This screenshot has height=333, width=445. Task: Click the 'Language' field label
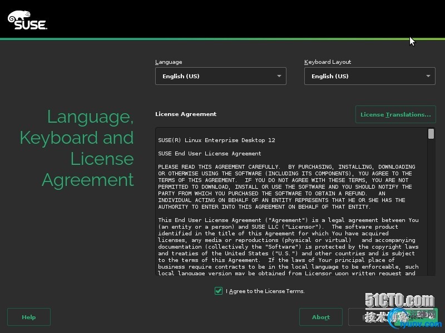click(x=169, y=62)
